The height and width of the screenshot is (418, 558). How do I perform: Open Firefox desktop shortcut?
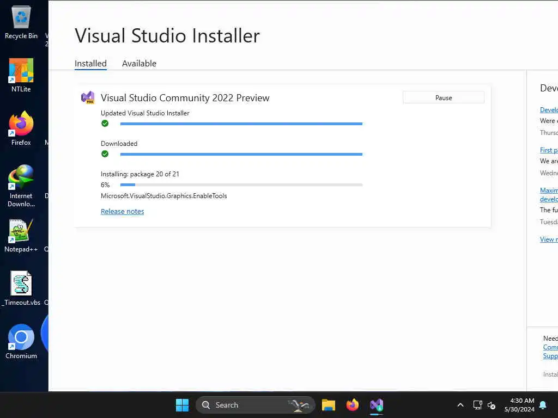click(x=21, y=128)
